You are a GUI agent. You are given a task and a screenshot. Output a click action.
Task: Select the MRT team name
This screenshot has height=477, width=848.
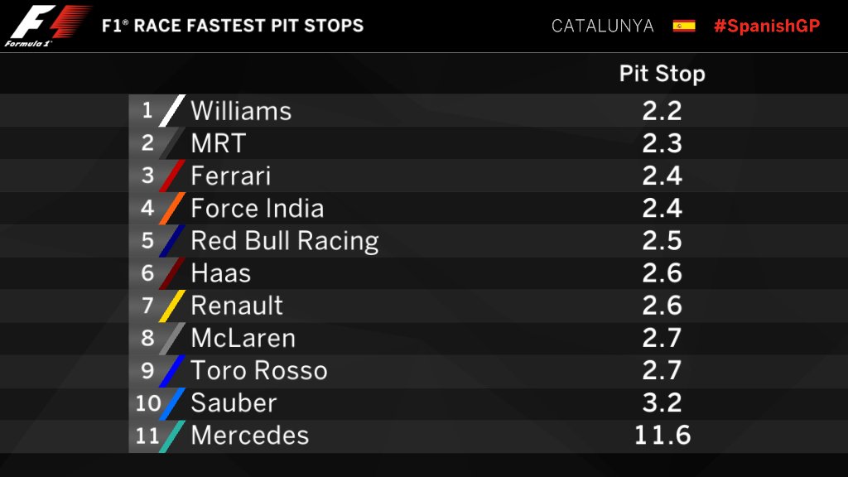219,143
